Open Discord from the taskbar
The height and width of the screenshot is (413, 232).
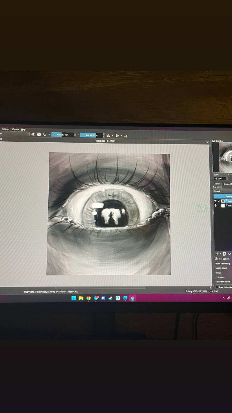click(x=103, y=298)
